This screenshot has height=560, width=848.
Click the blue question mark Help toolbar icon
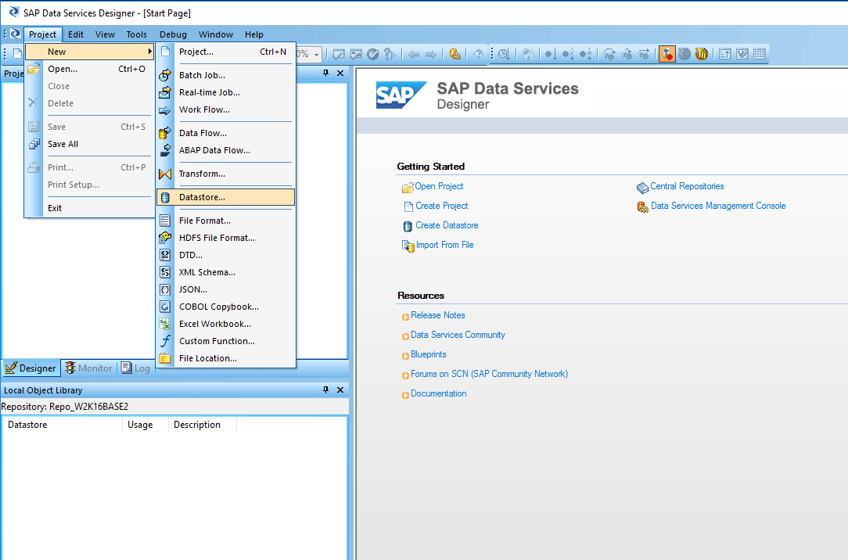click(x=478, y=53)
